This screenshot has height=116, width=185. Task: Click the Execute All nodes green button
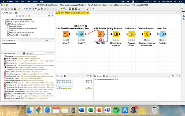click(x=47, y=9)
